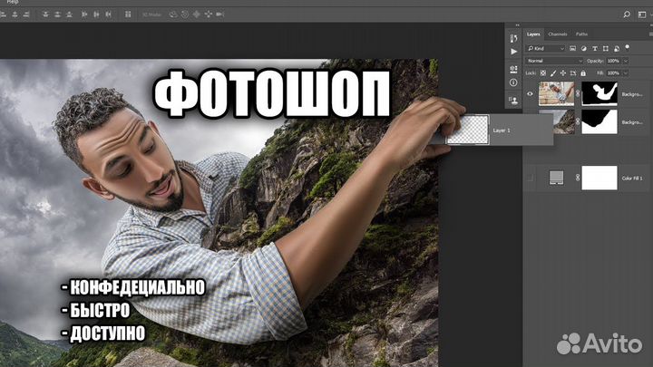Select second Background layer mountain thumbnail
The height and width of the screenshot is (367, 653).
click(x=564, y=122)
